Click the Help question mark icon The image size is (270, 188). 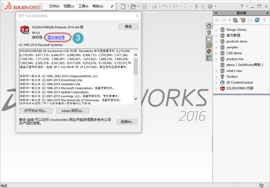[x=242, y=6]
